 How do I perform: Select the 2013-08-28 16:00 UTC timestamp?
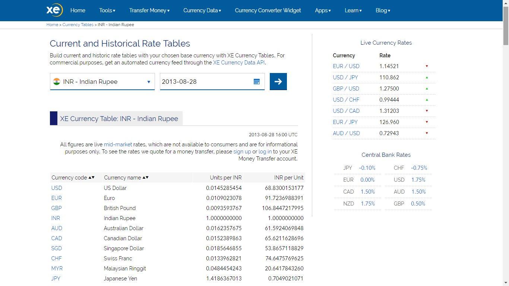click(273, 135)
